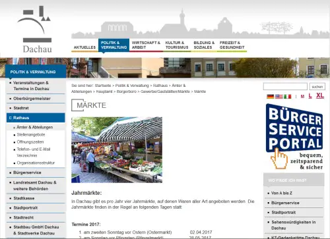Click the Termine 2017 label
The height and width of the screenshot is (239, 330).
point(86,225)
